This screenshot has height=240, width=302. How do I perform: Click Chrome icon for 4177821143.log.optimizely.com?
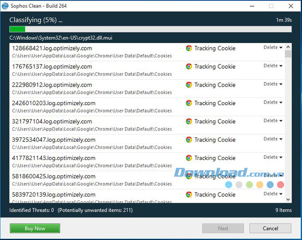click(x=189, y=158)
